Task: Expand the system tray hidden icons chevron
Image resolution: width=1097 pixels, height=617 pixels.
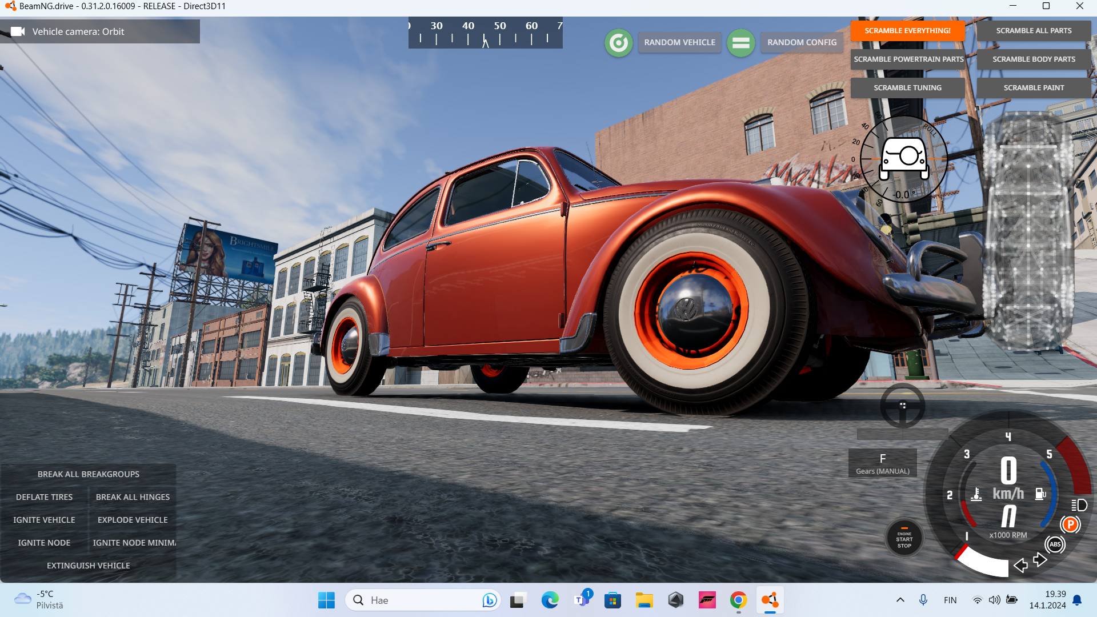Action: pyautogui.click(x=900, y=600)
